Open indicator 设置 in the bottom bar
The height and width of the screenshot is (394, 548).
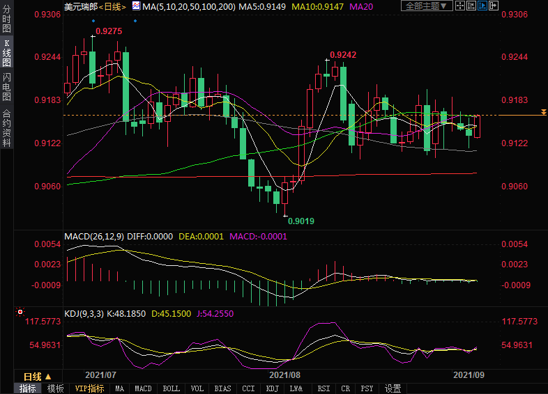pos(393,388)
